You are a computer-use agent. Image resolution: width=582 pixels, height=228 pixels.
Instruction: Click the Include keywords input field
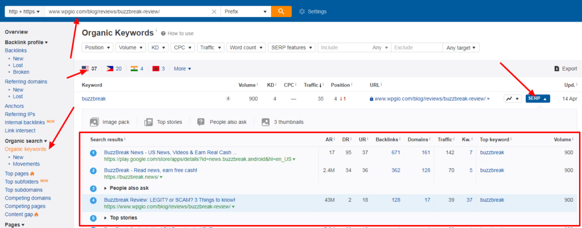(343, 48)
